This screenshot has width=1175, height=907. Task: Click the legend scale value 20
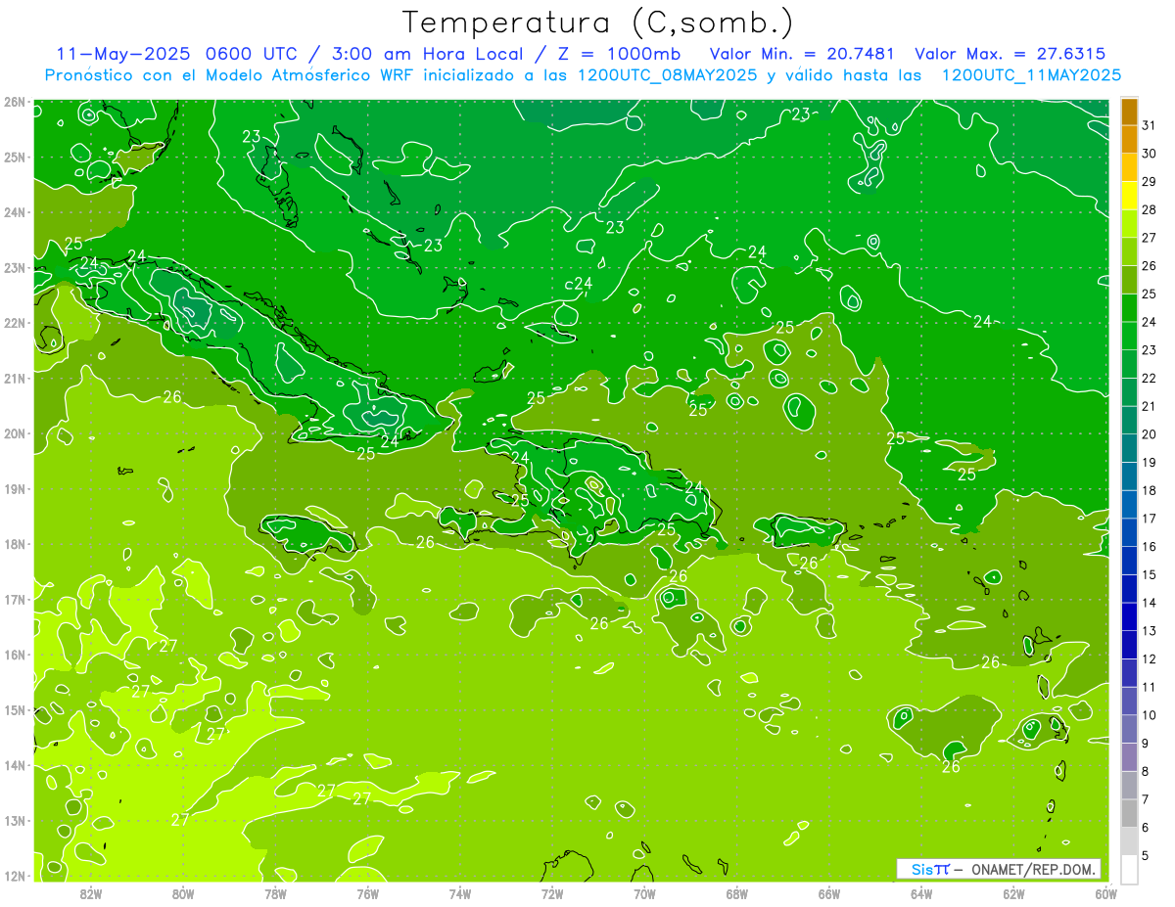tap(1149, 434)
